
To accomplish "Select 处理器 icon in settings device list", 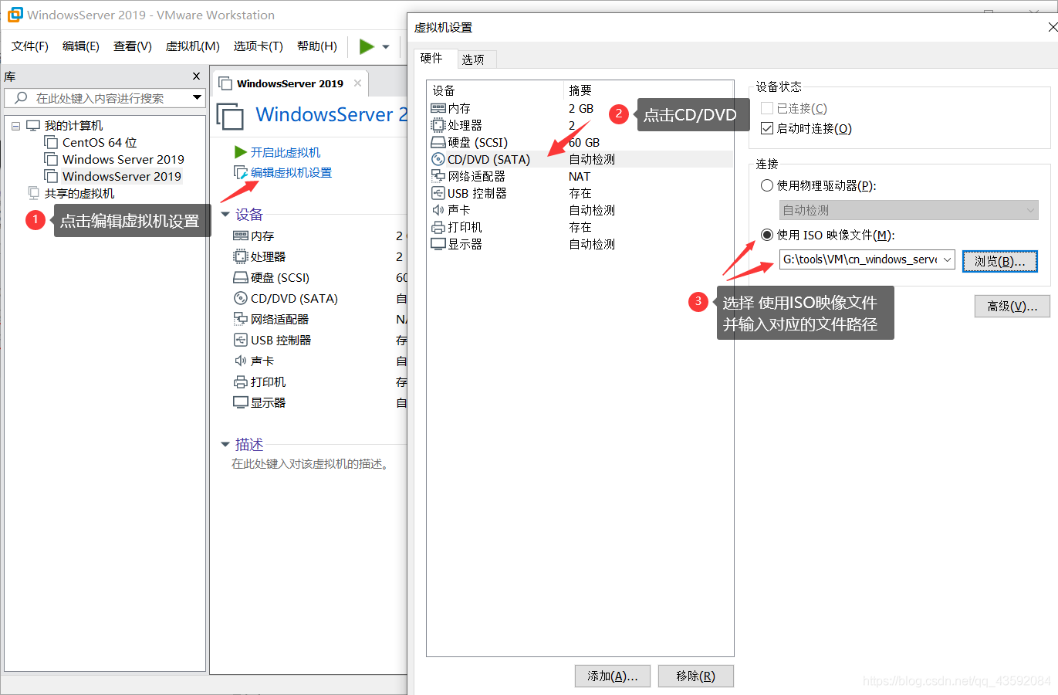I will 438,125.
